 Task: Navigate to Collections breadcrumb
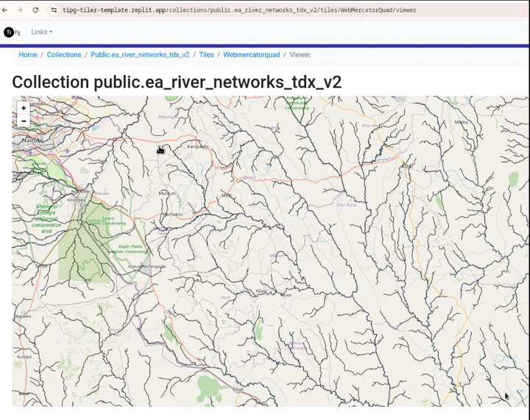(64, 54)
